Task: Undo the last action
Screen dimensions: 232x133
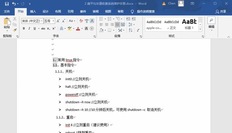Action: (14, 4)
